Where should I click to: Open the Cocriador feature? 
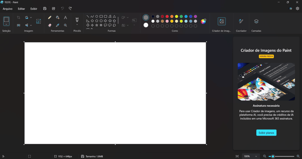241,21
